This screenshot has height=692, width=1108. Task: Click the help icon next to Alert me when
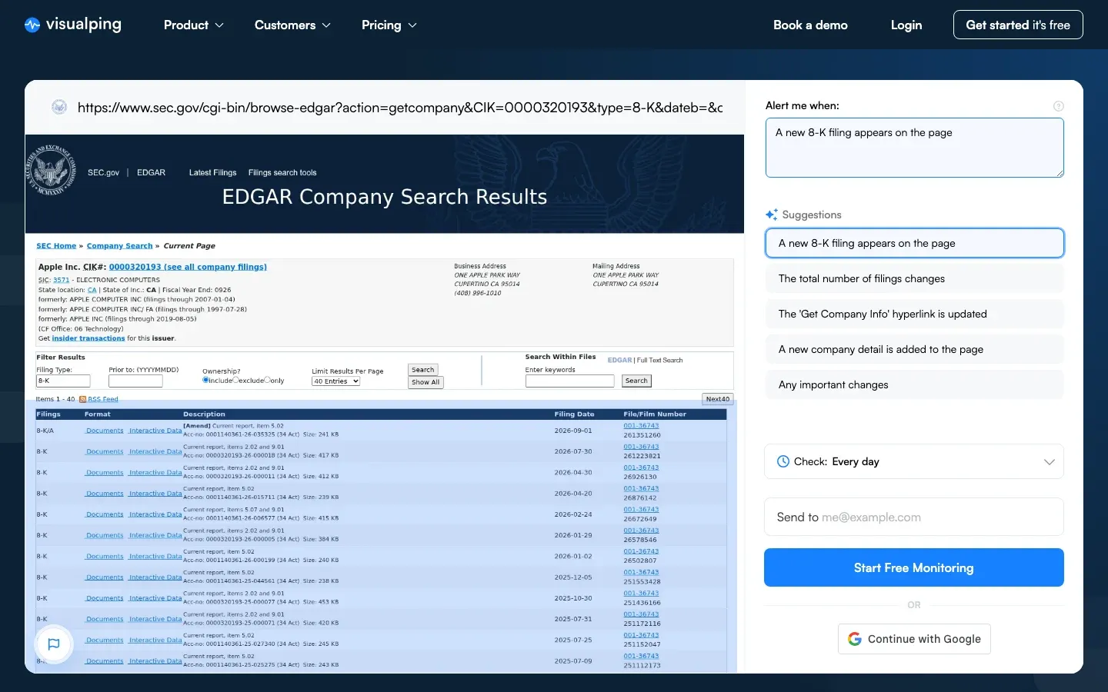point(1058,106)
